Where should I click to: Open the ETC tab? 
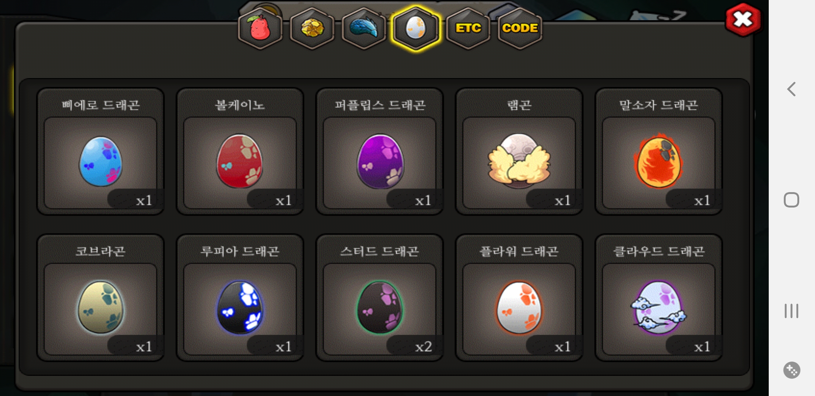[x=468, y=28]
